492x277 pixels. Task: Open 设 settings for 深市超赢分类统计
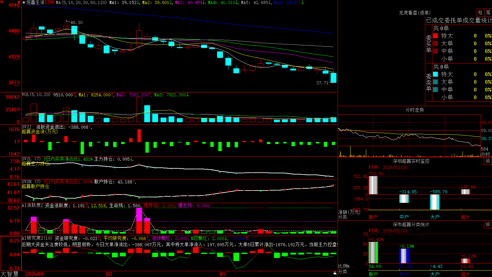488,224
